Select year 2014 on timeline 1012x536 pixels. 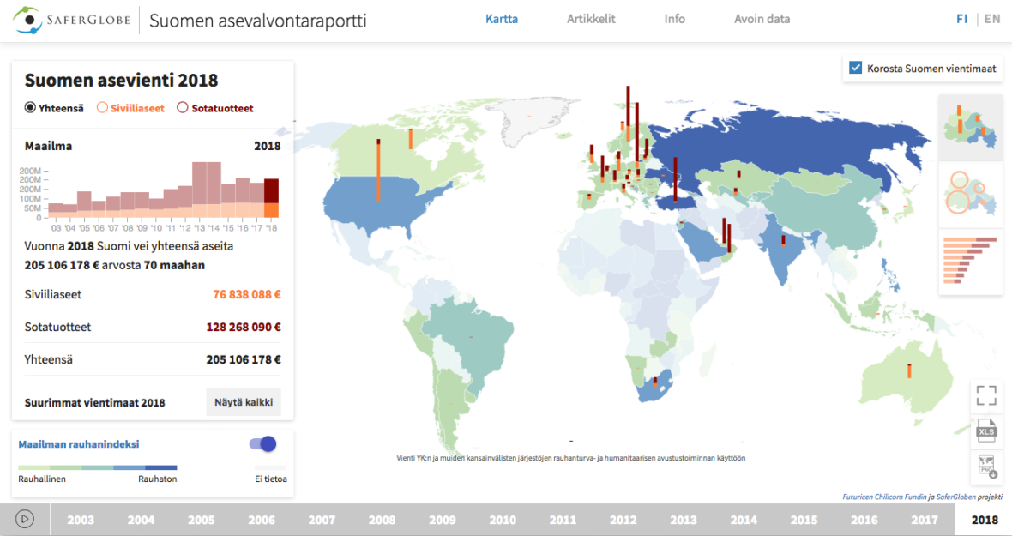[744, 520]
